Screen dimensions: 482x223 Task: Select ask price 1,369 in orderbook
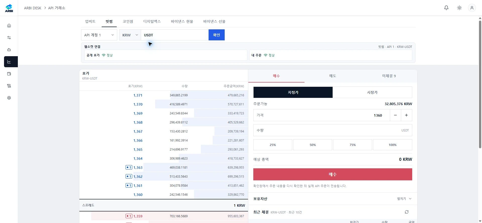[x=138, y=113]
